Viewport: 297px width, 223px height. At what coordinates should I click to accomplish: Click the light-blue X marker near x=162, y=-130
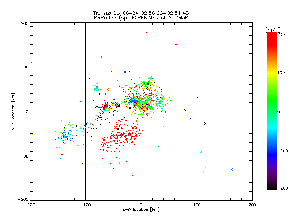231,169
